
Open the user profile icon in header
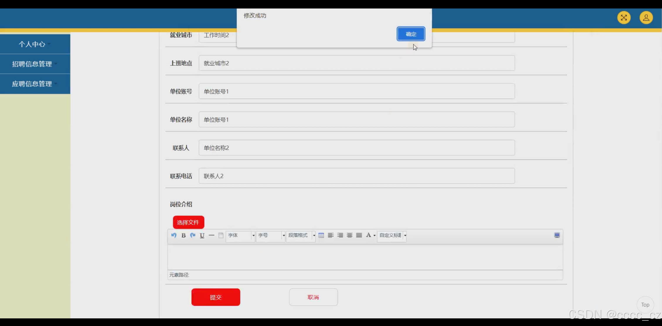click(646, 18)
